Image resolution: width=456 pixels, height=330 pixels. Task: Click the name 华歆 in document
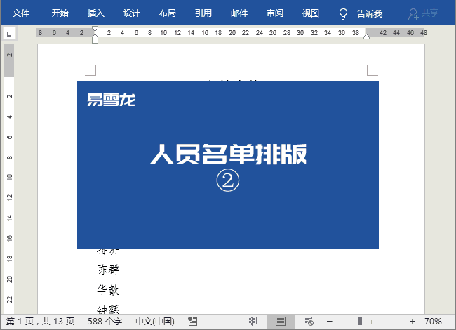108,290
